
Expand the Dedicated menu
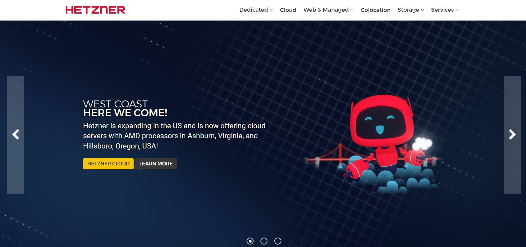[256, 10]
